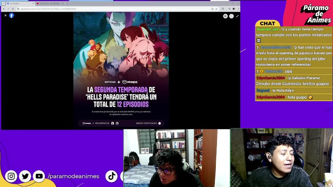Select username Stefxxx20 in chat
Image resolution: width=333 pixels, height=187 pixels.
(273, 71)
